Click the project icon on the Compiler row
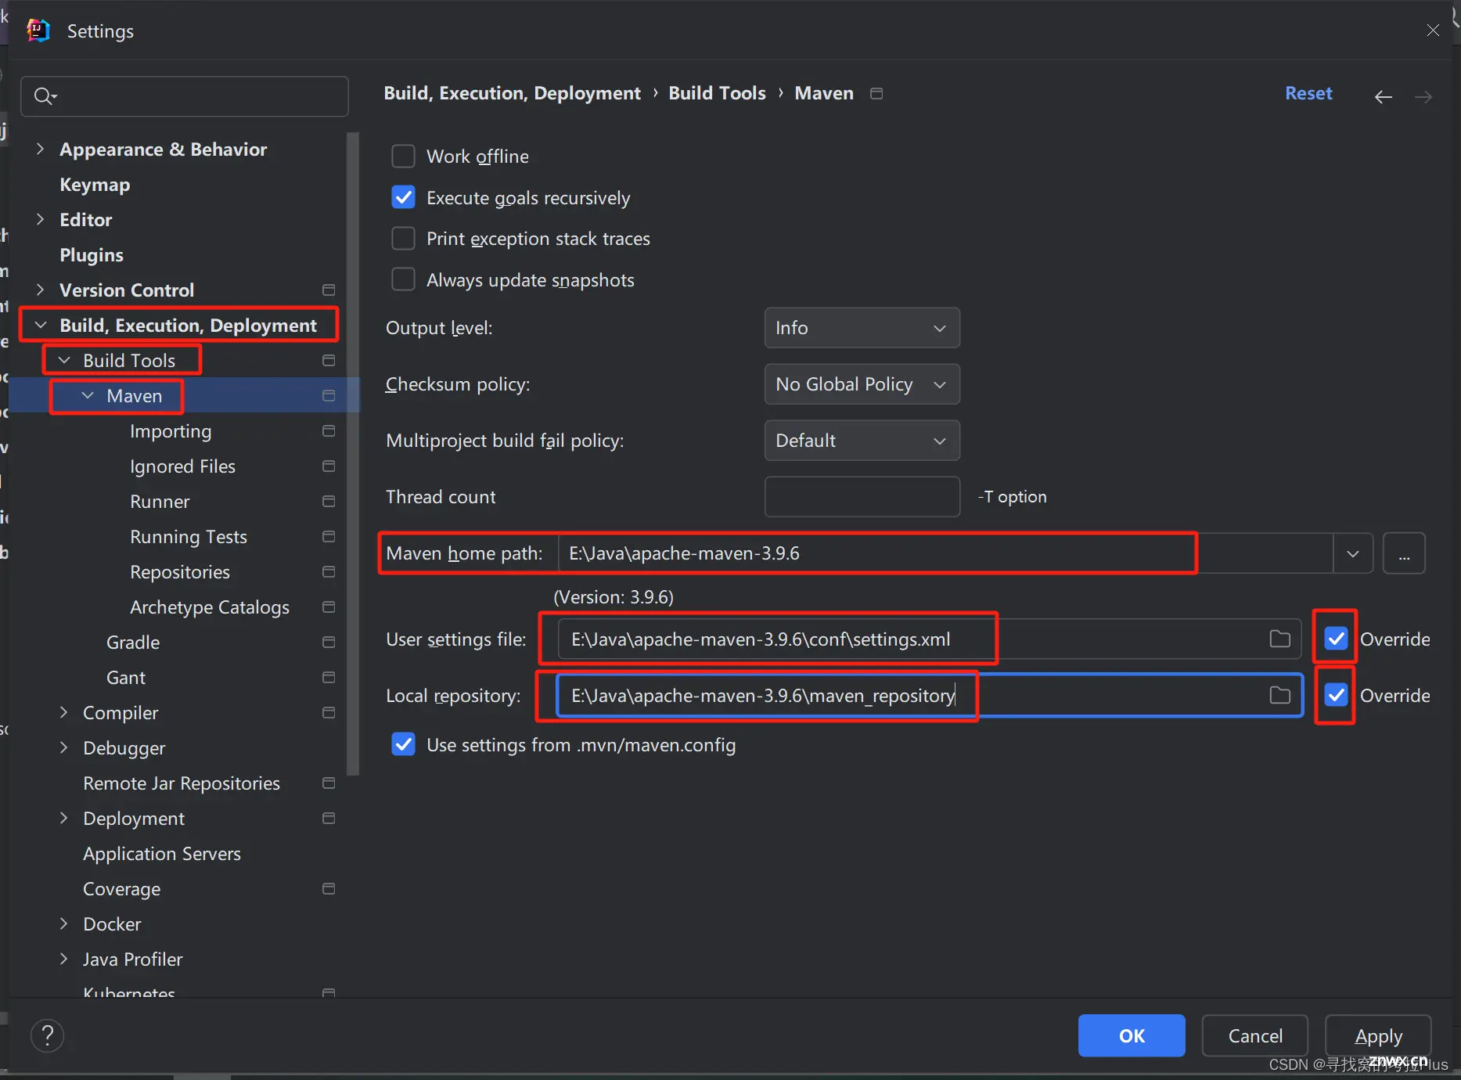The height and width of the screenshot is (1080, 1461). click(x=329, y=713)
